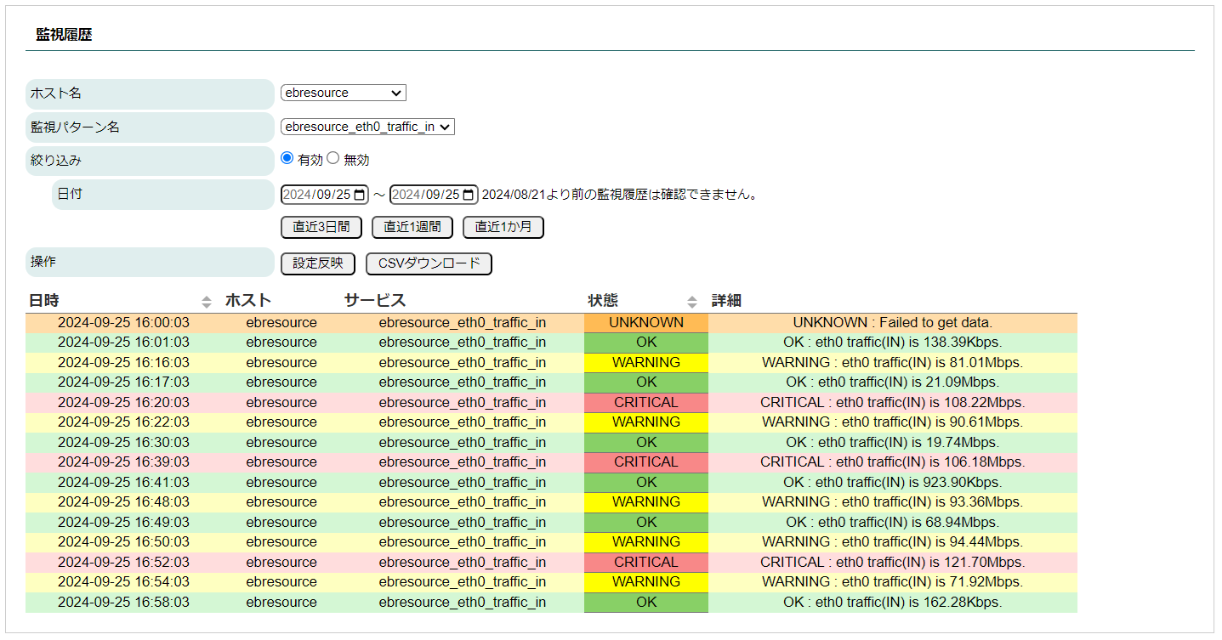This screenshot has width=1222, height=640.
Task: Open calendar picker icon of start date
Action: 359,195
